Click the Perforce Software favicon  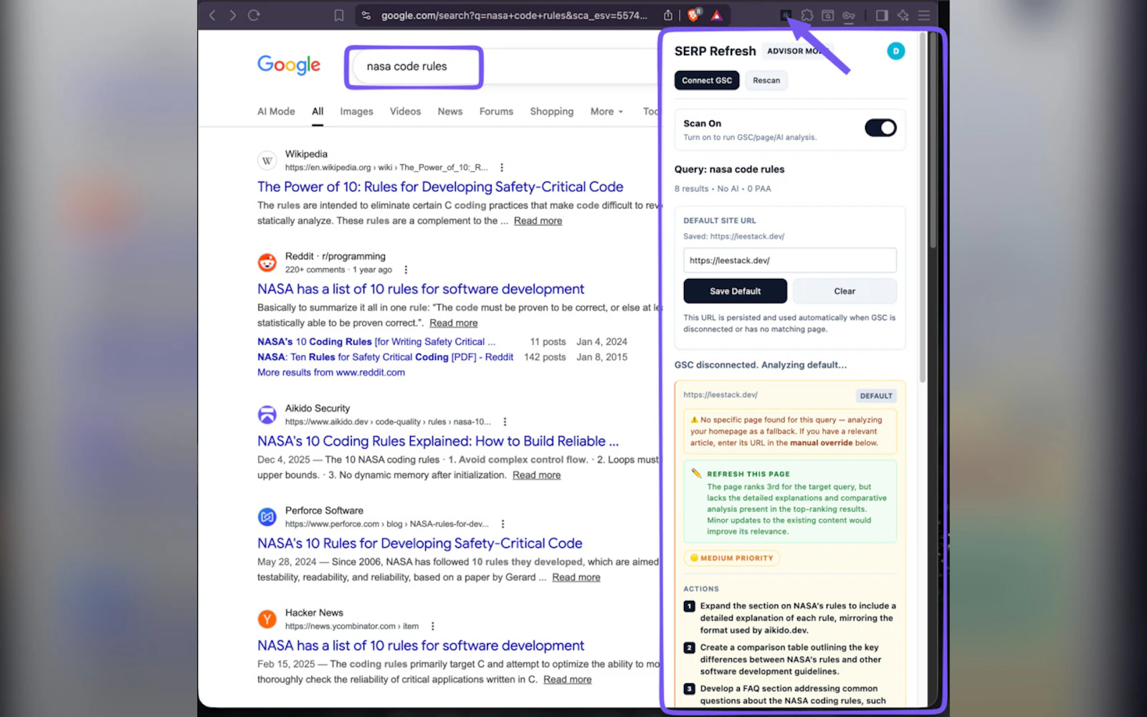click(267, 516)
